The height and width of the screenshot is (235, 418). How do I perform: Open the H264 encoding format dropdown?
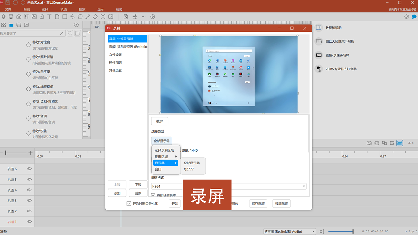(x=229, y=186)
